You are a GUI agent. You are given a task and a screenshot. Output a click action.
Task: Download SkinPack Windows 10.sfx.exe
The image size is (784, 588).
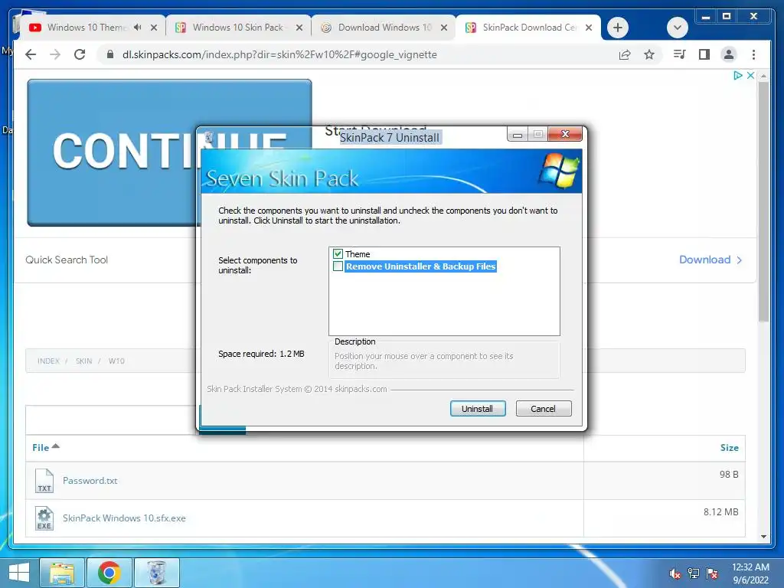(x=124, y=518)
